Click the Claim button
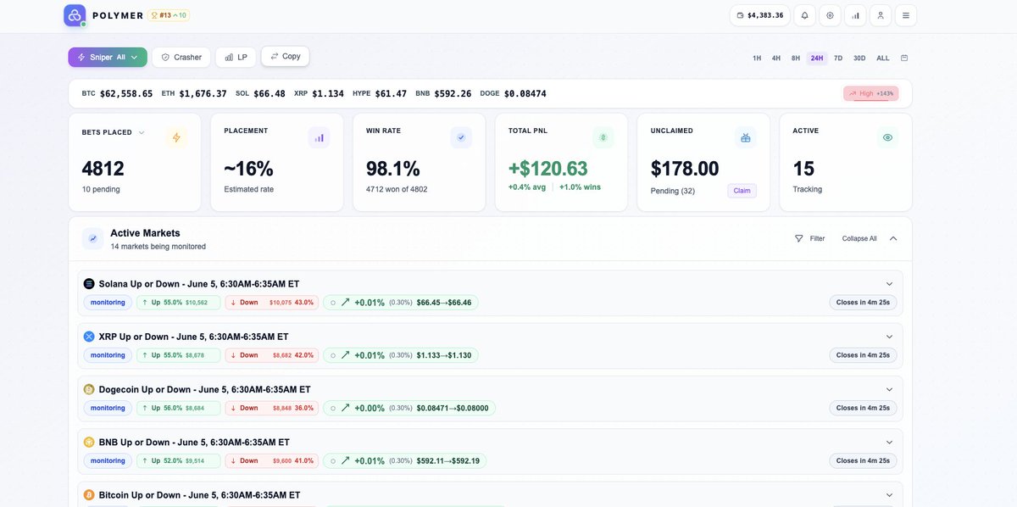This screenshot has height=507, width=1017. (x=742, y=191)
